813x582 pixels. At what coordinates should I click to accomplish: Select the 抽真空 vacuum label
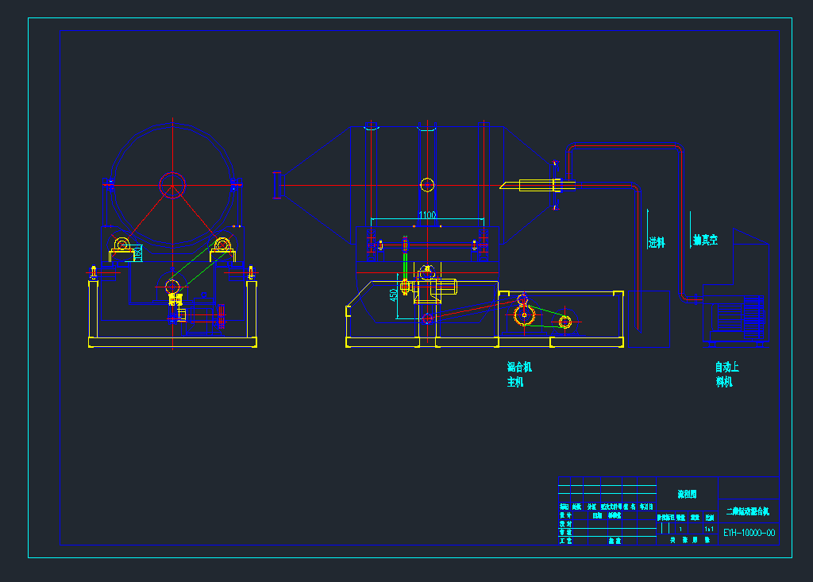[705, 239]
